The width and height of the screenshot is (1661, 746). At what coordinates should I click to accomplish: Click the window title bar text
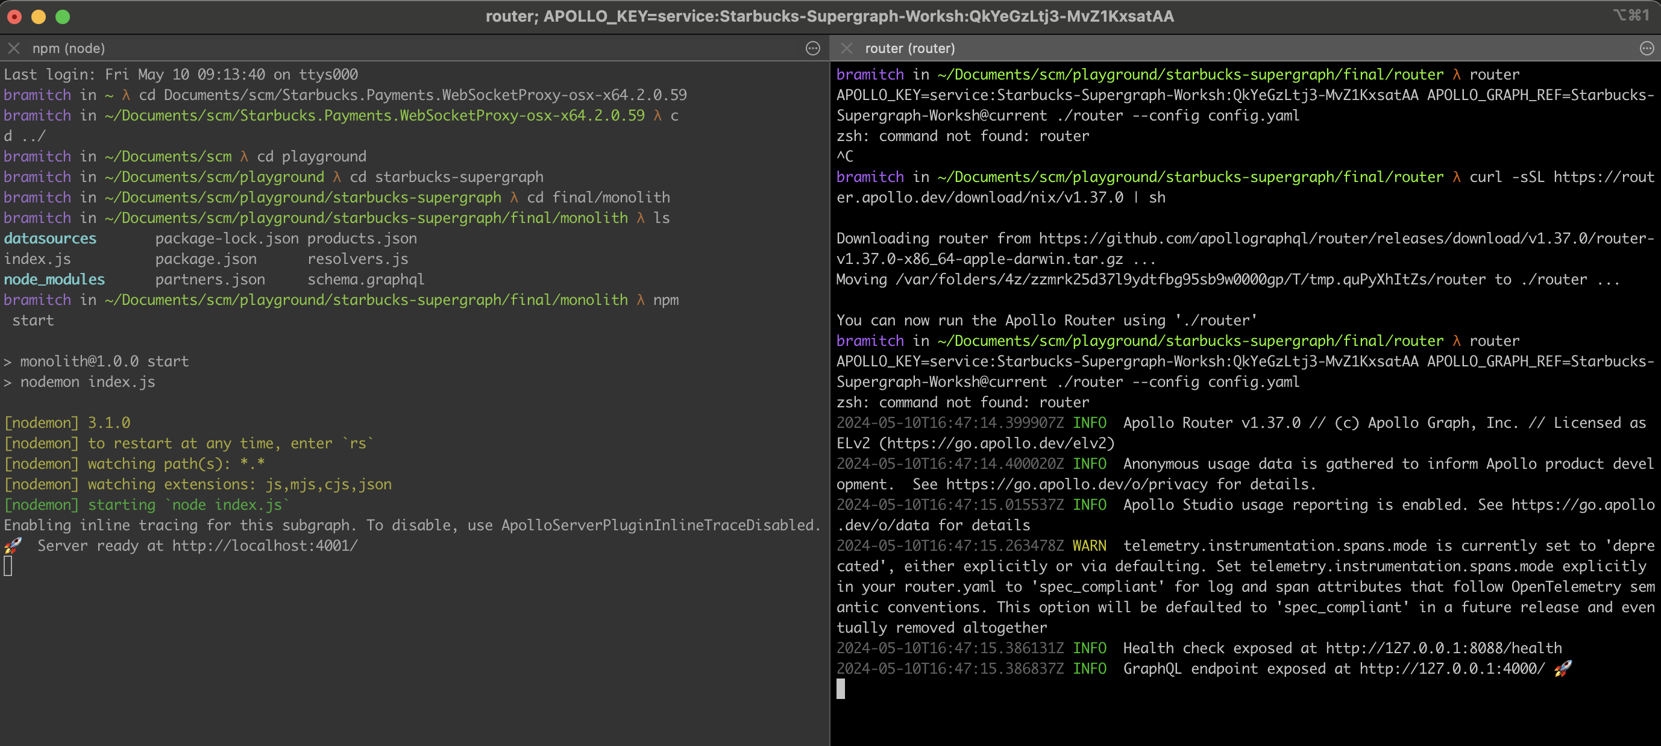pos(829,17)
